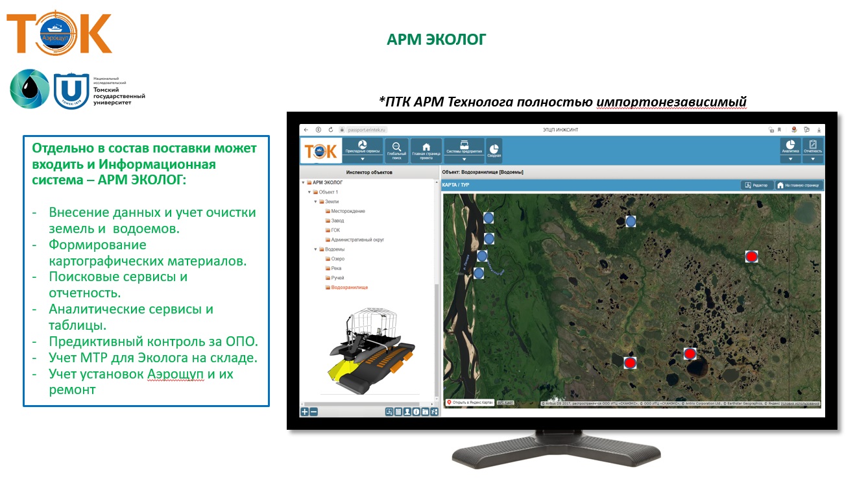
Task: Open the Аналитика dropdown menu
Action: click(x=789, y=158)
